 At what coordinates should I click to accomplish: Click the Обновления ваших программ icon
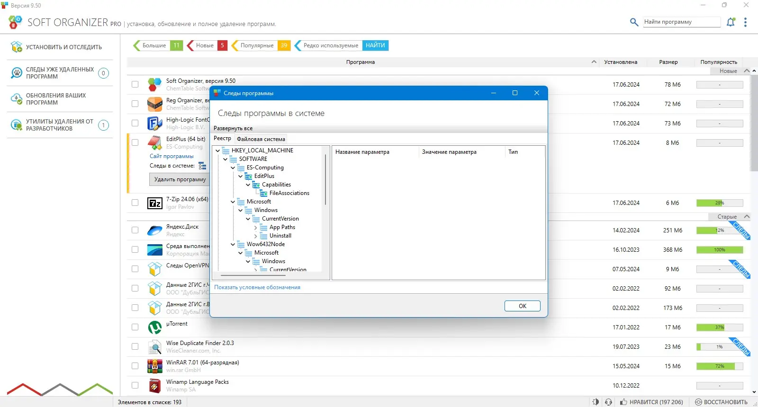click(x=17, y=99)
